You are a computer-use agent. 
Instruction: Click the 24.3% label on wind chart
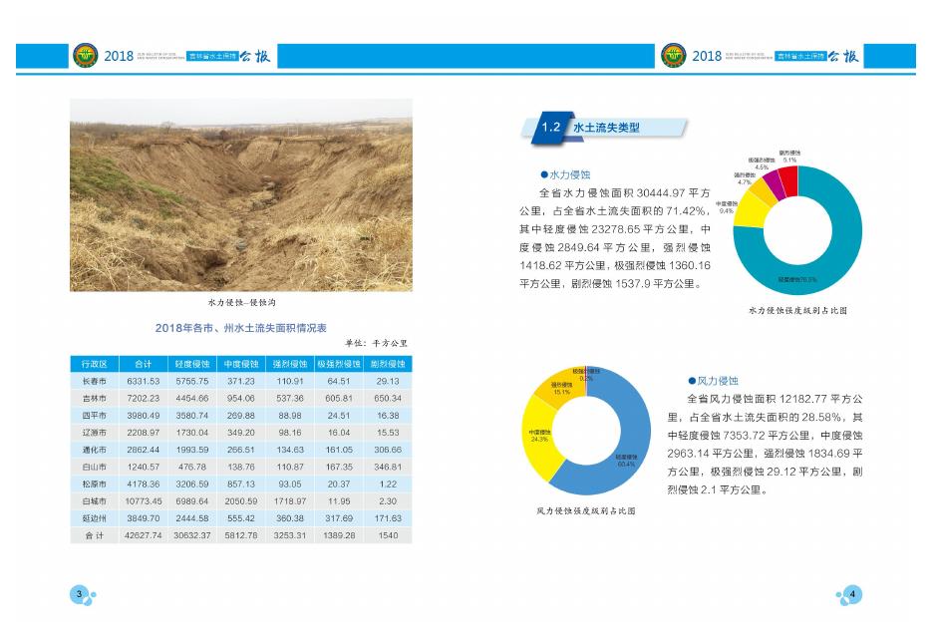click(539, 439)
